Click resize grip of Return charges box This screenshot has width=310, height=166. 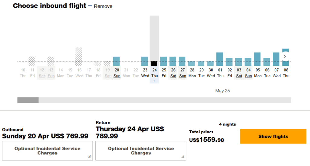point(183,157)
